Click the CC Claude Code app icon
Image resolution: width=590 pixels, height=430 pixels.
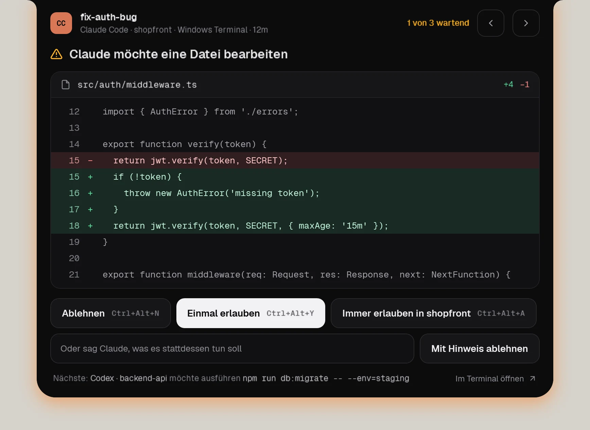61,23
